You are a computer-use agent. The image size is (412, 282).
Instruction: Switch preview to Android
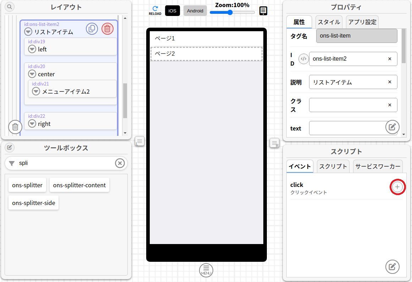coord(195,11)
